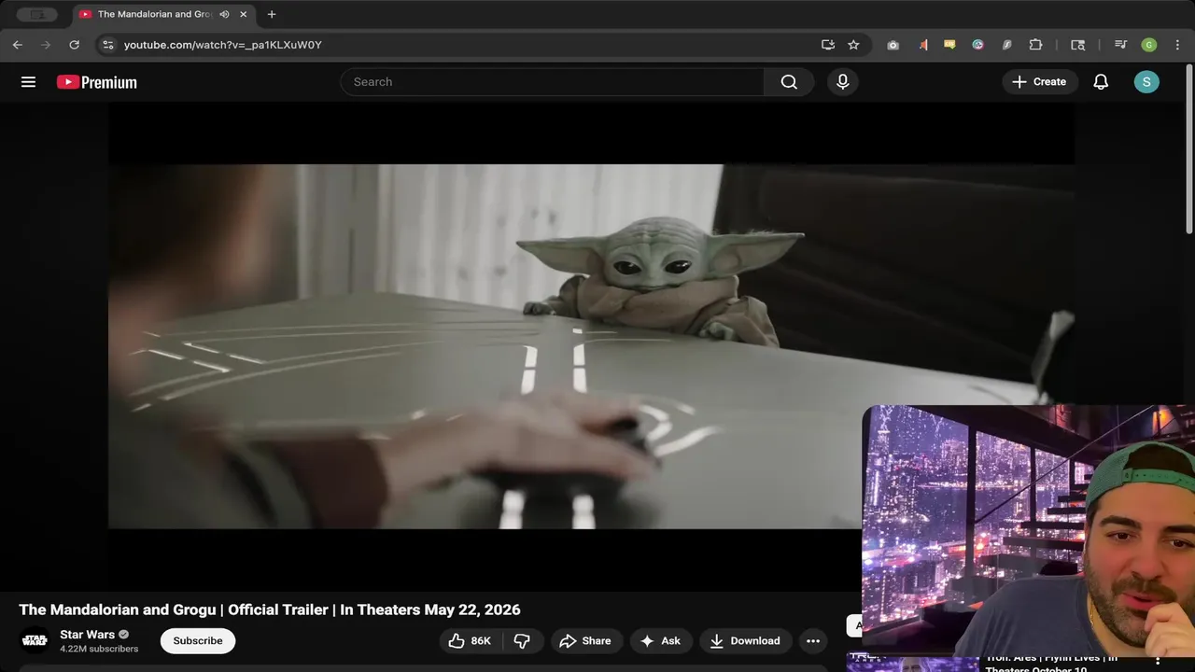Mute tab via the speaker icon
This screenshot has height=672, width=1195.
point(224,14)
